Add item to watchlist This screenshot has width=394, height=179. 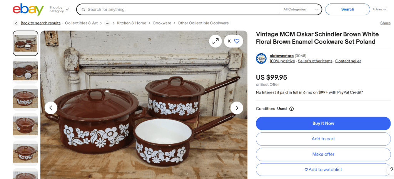323,169
